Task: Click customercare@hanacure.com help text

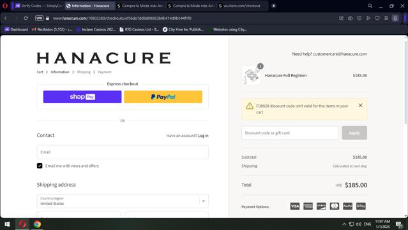Action: 340,54
